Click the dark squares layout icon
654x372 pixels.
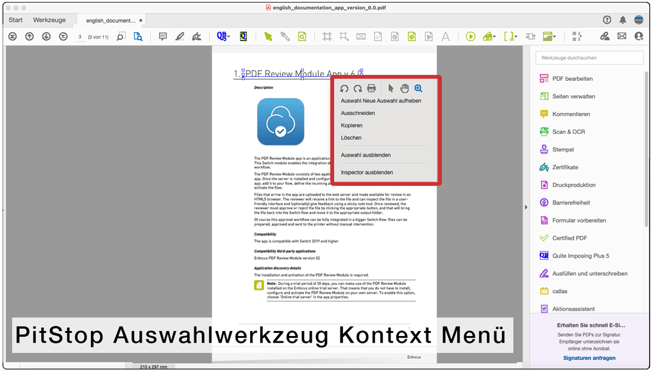pyautogui.click(x=577, y=37)
